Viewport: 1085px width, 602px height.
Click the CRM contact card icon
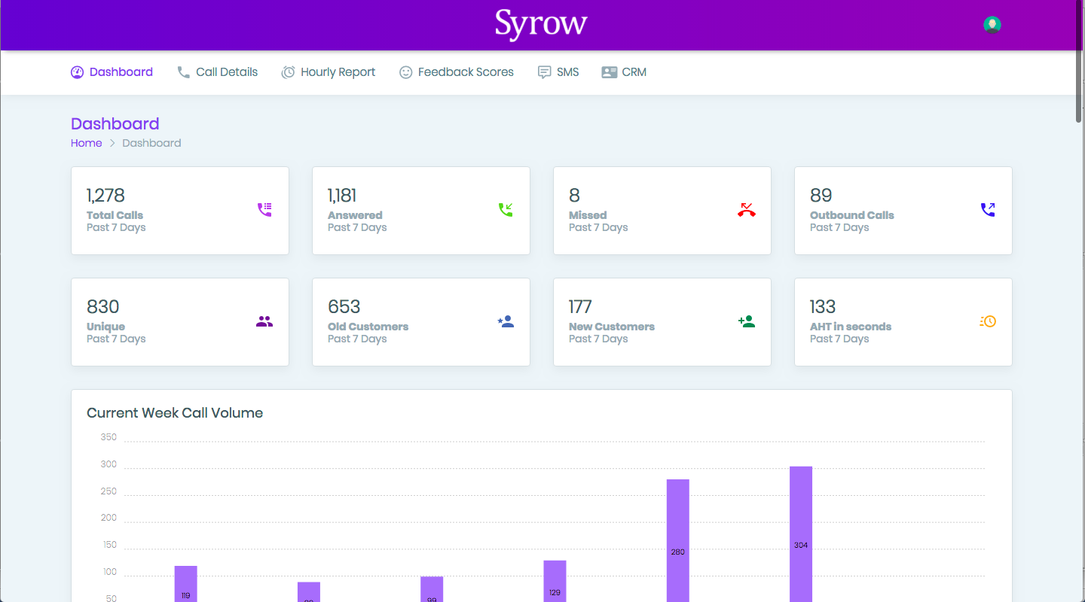coord(610,72)
